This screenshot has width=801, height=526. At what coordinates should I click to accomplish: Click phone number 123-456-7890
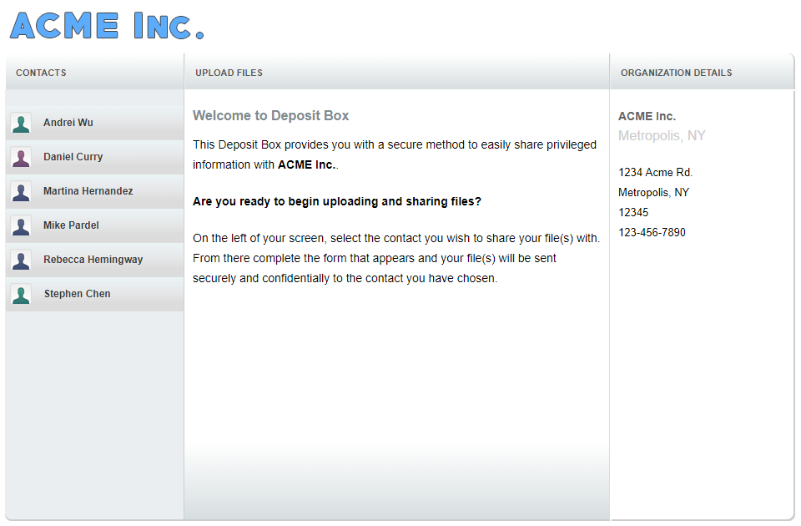[x=652, y=232]
